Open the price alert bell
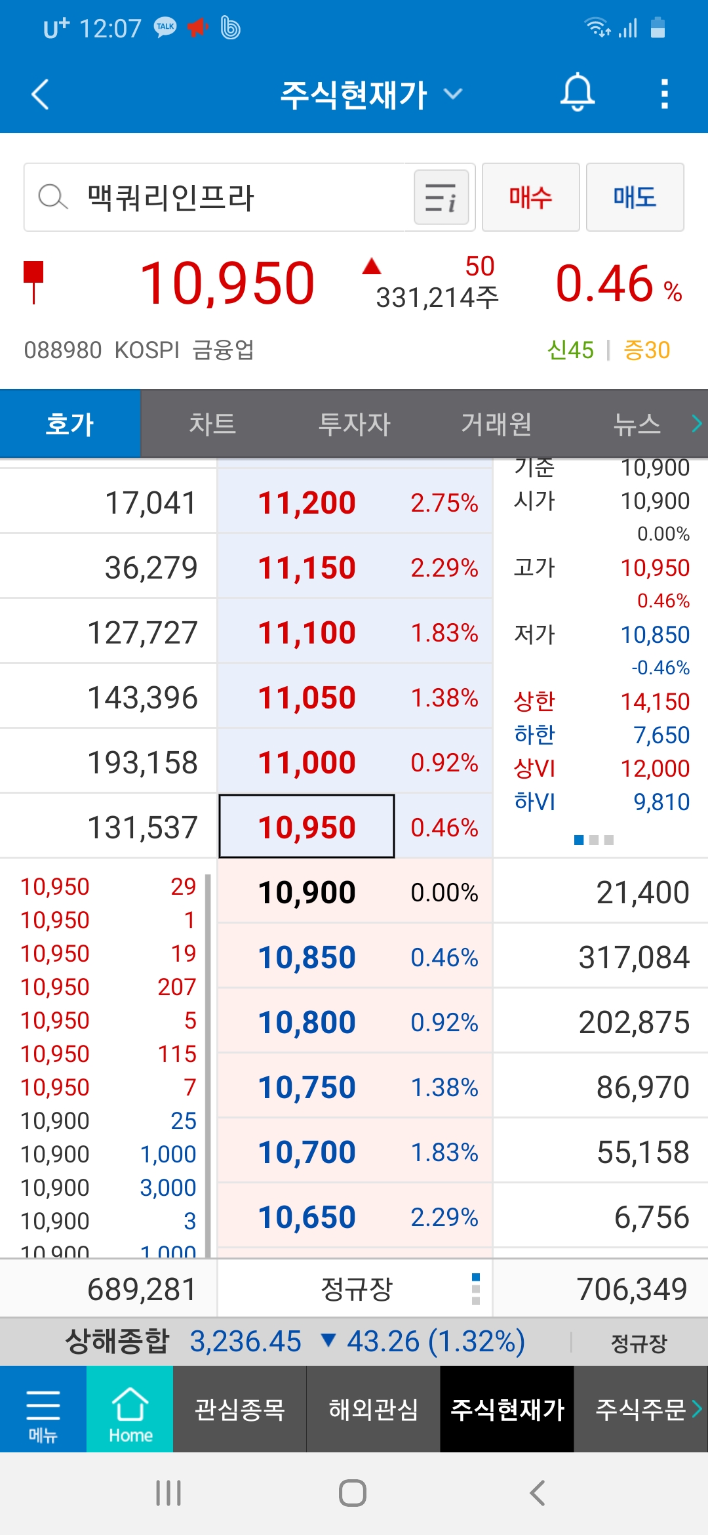708x1535 pixels. click(577, 93)
